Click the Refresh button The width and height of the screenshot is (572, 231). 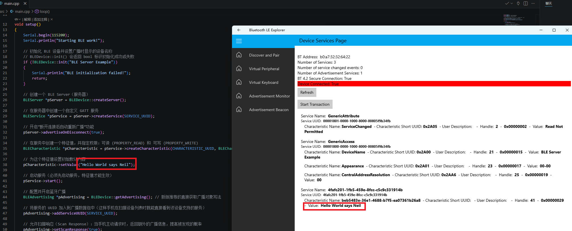tap(307, 92)
